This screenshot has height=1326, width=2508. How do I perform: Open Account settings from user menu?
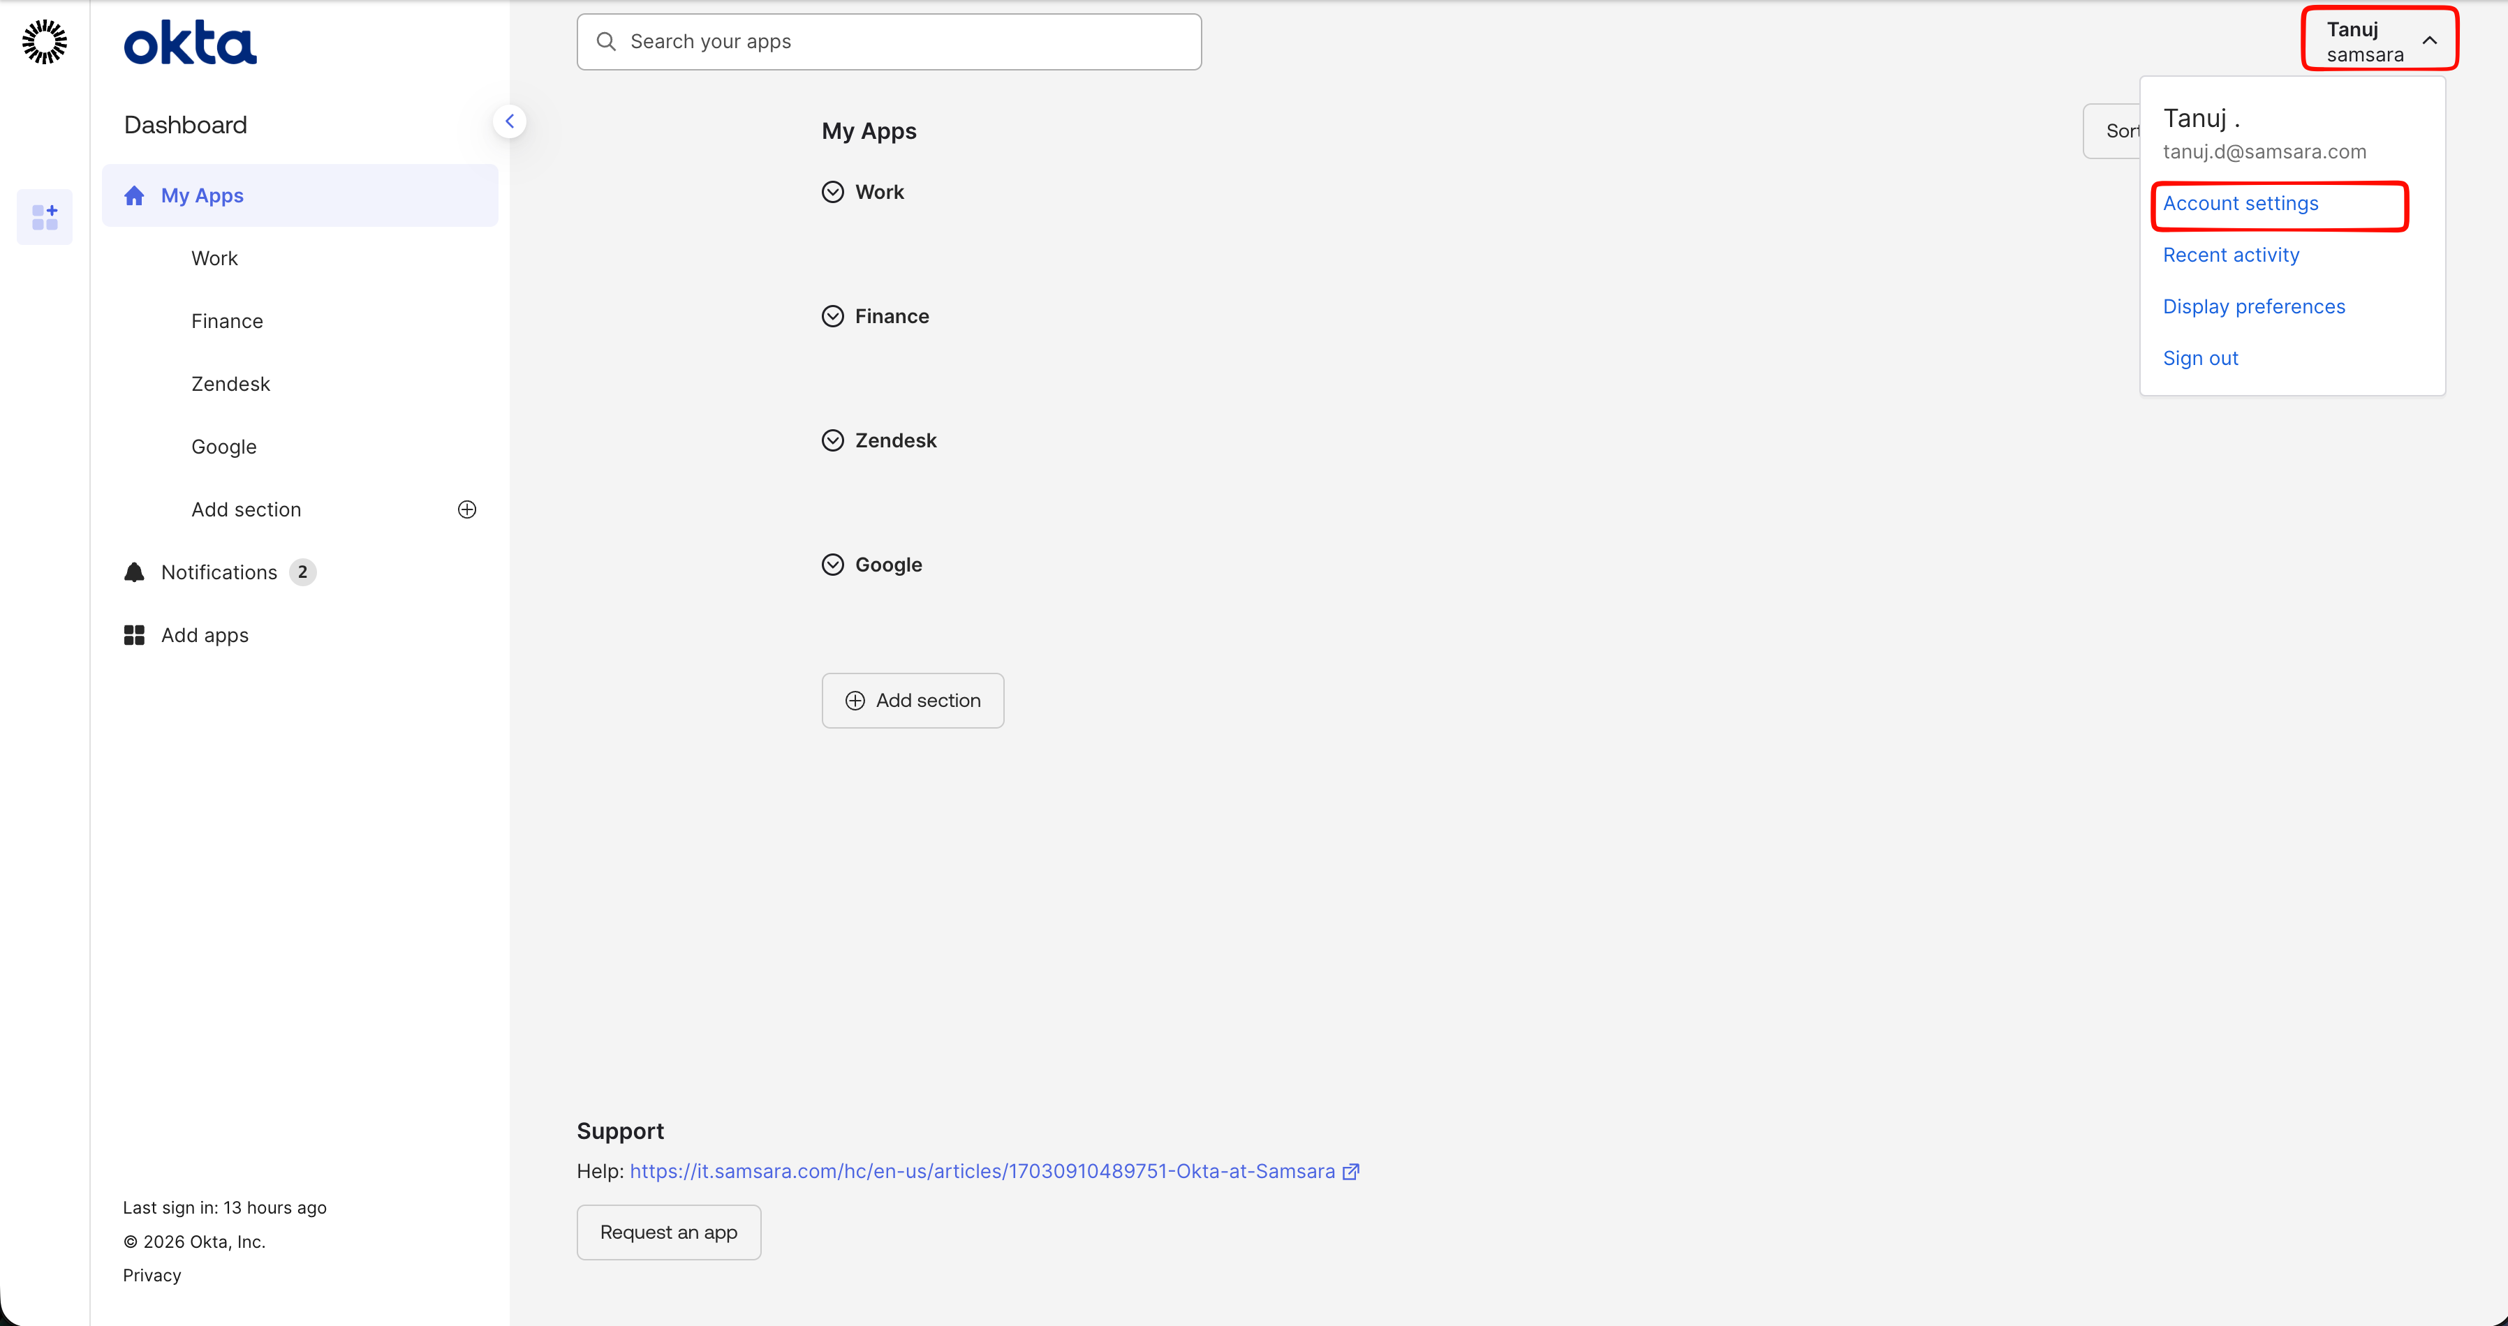[x=2241, y=203]
